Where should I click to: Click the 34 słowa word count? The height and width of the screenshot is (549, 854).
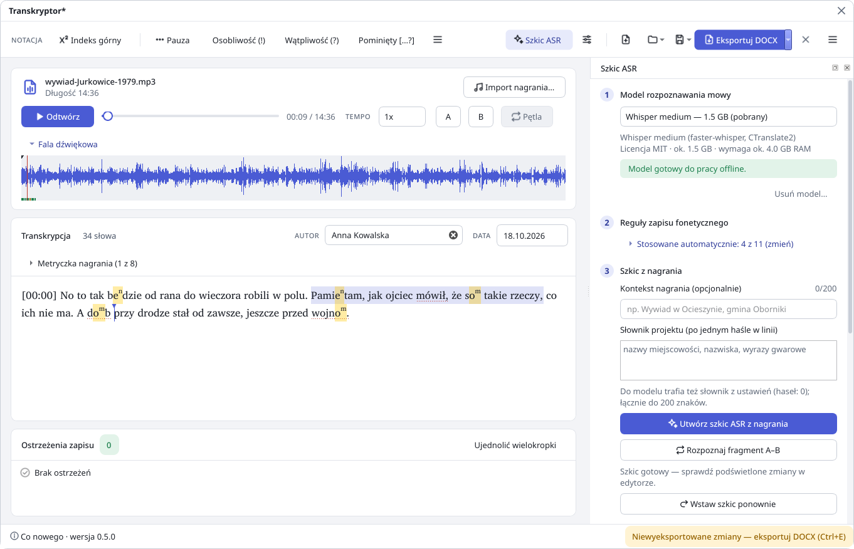[99, 236]
